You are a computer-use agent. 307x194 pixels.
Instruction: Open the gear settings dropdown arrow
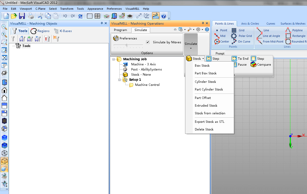coord(203,30)
